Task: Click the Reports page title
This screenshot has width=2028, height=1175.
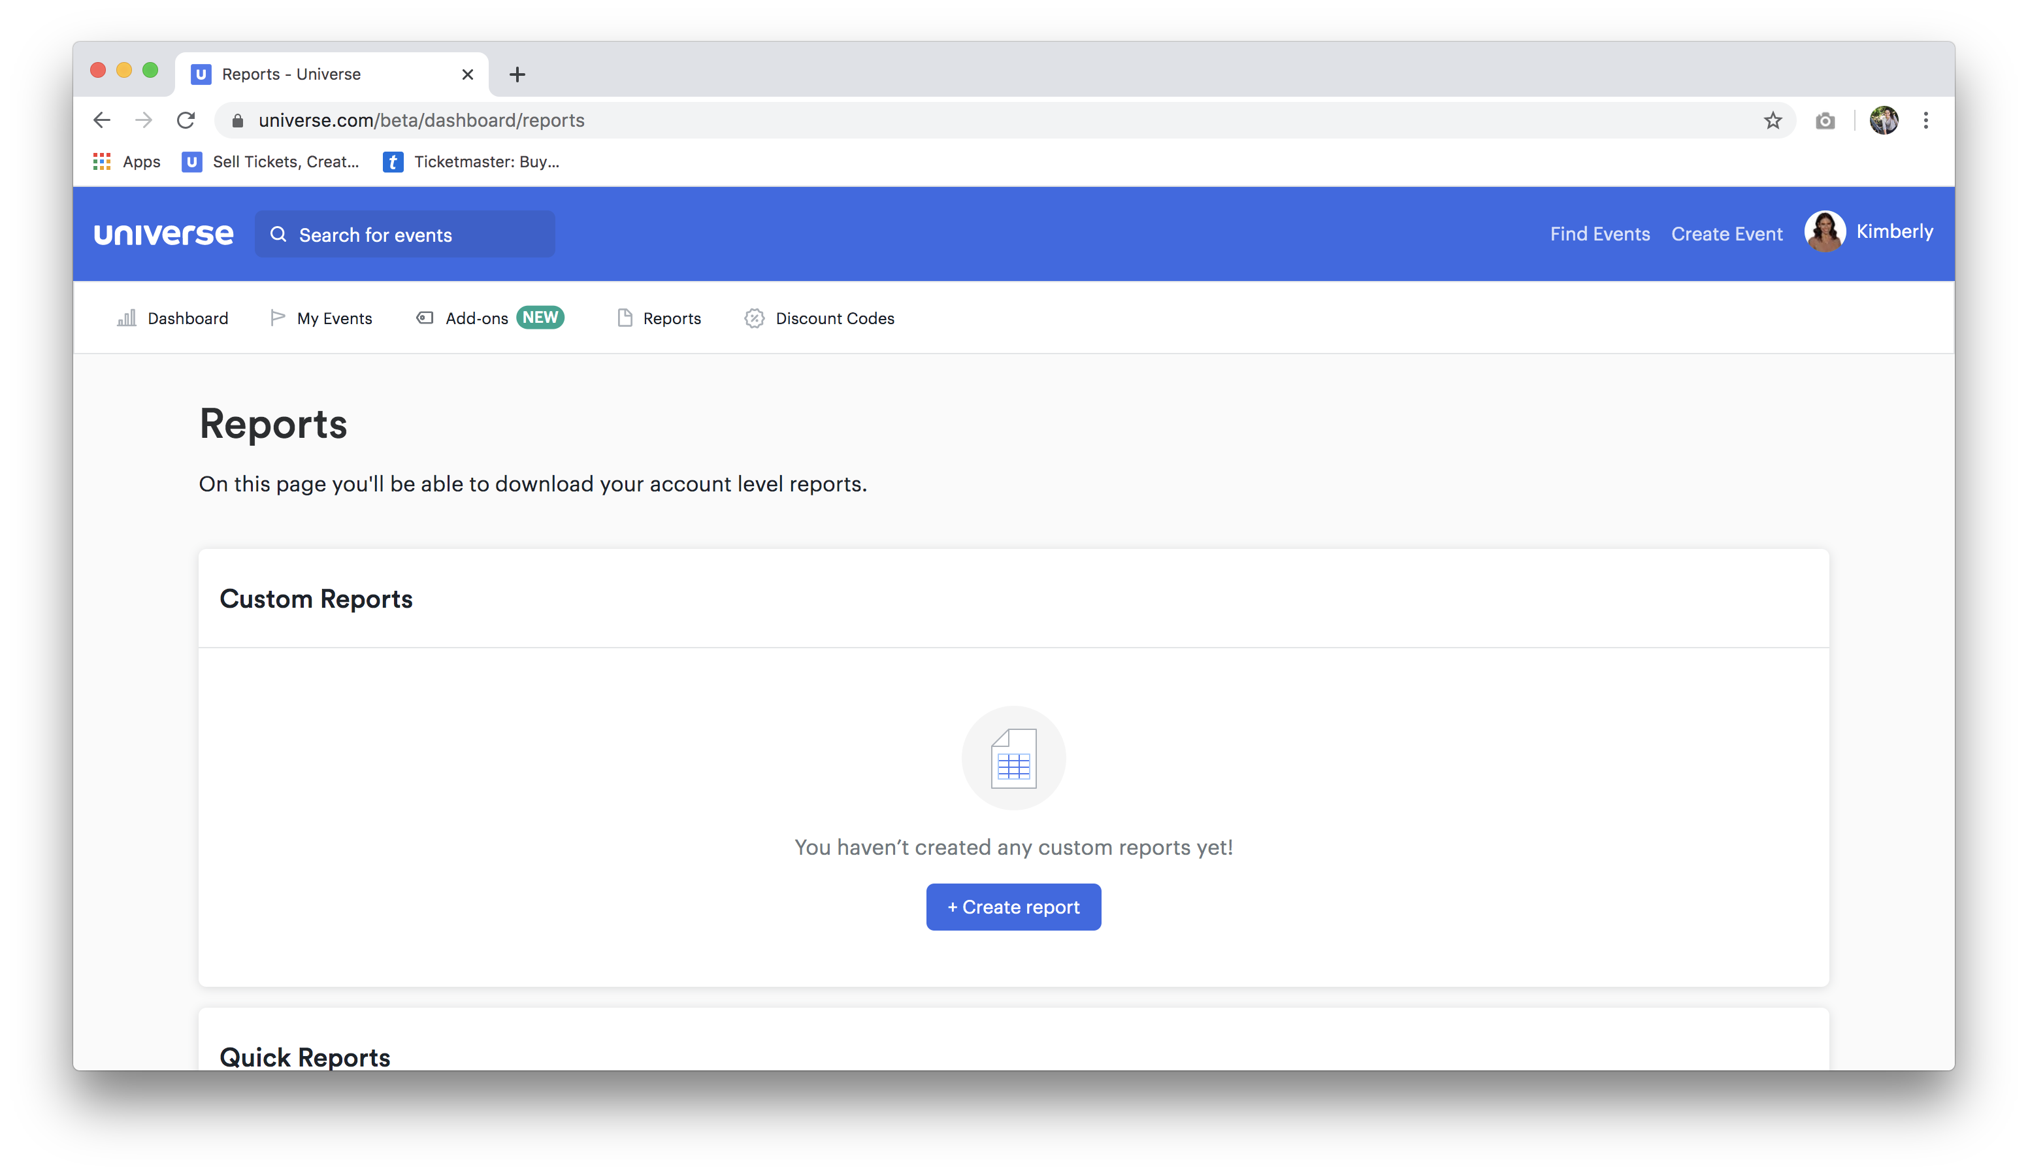Action: pos(273,423)
